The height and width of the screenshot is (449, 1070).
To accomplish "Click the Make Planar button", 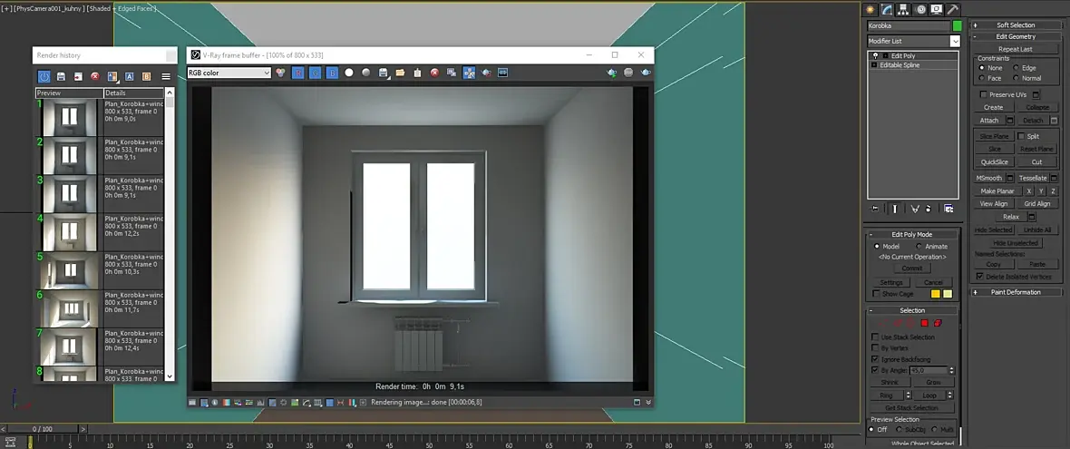I will (x=997, y=191).
